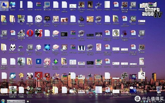Select the 100NIN03 folder
The image size is (165, 103).
[116, 19]
